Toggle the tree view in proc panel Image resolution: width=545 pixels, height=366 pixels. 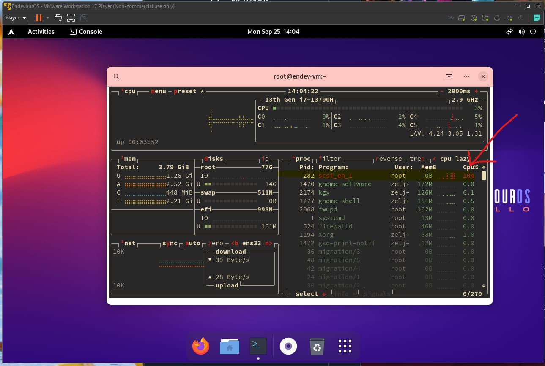click(417, 159)
